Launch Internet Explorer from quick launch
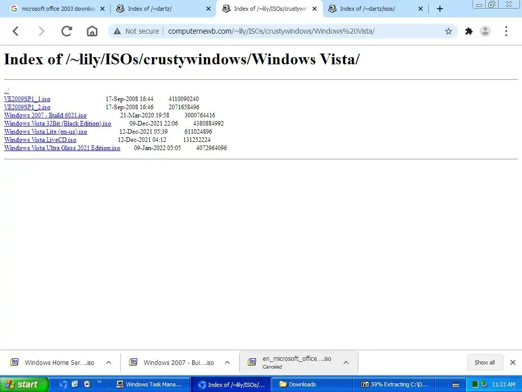Screen dimensions: 522x392 click(x=75, y=384)
